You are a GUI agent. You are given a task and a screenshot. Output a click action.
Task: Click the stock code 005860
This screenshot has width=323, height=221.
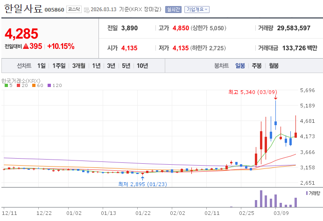coord(55,10)
